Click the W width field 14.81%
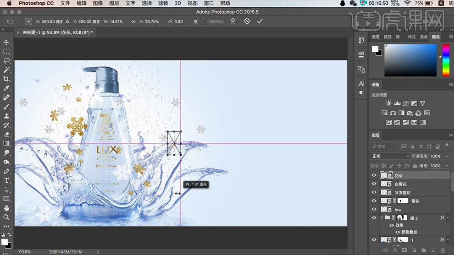The height and width of the screenshot is (255, 454). [x=116, y=22]
